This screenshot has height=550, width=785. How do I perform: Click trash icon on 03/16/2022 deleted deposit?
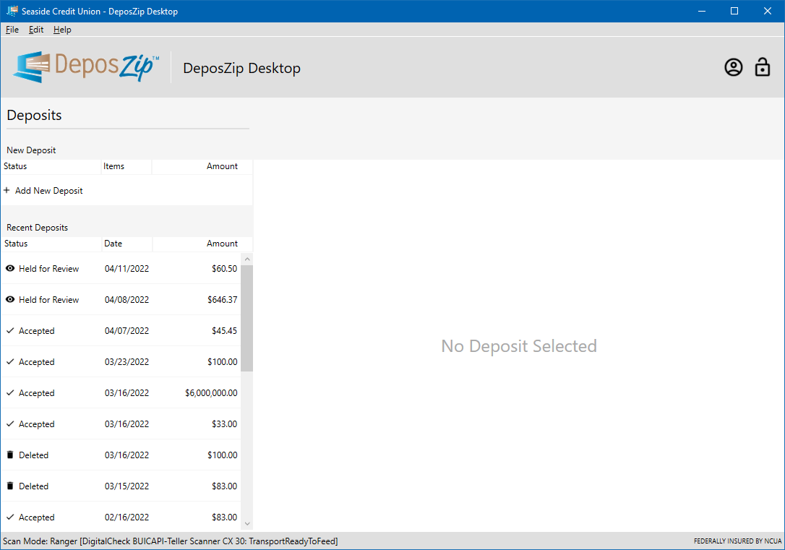coord(10,455)
